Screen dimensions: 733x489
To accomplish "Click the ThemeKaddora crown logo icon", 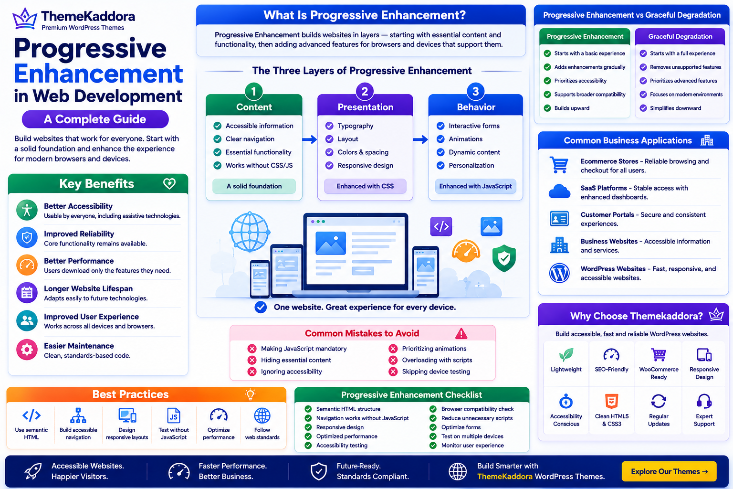I will (25, 19).
